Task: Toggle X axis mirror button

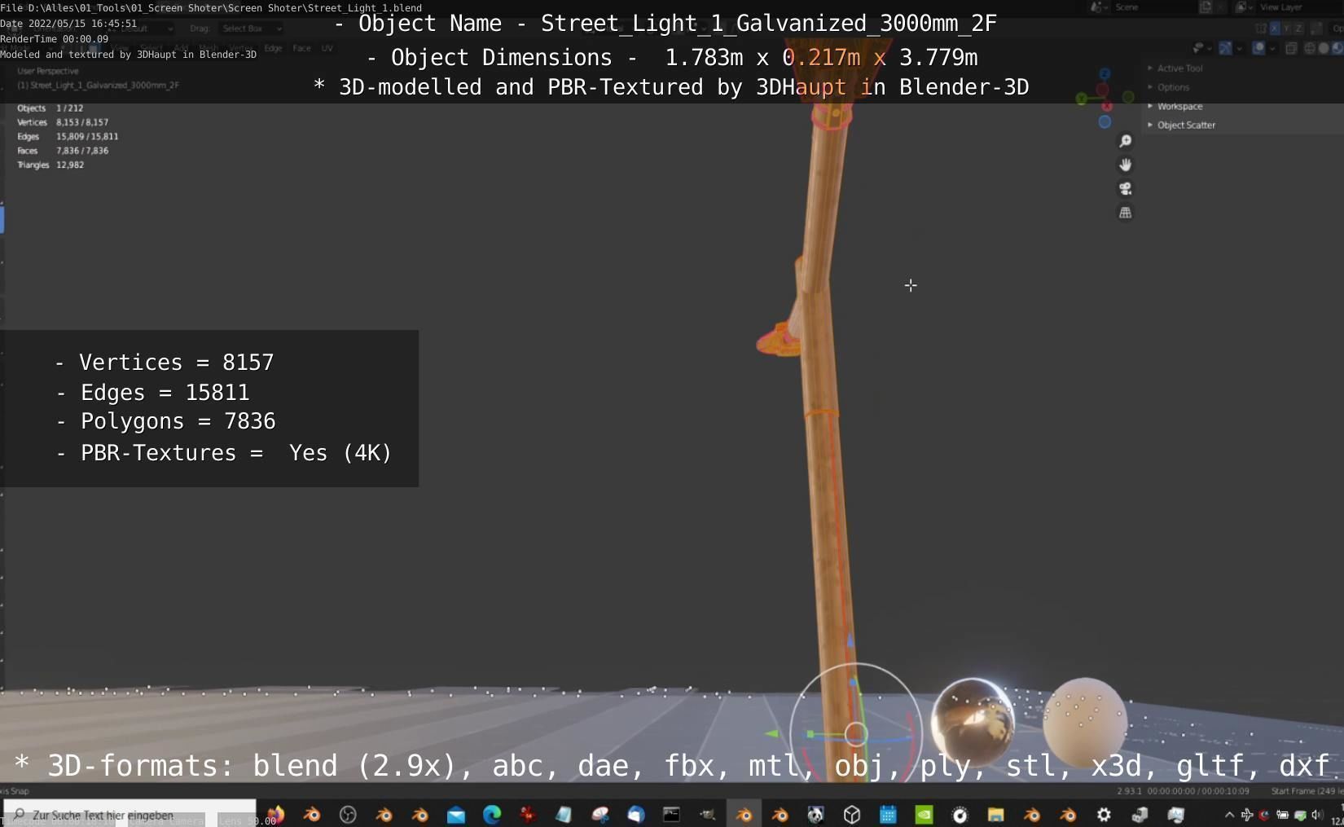Action: pos(1275,28)
